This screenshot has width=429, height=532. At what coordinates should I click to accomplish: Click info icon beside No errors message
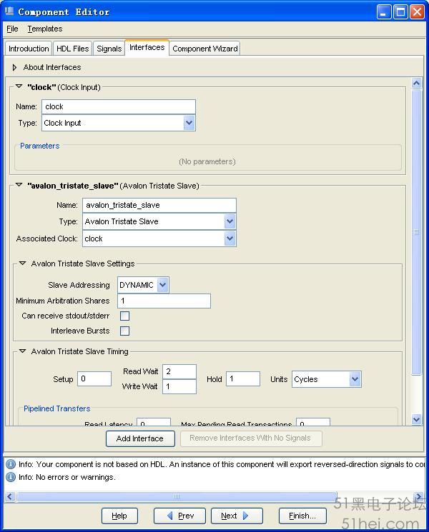[x=11, y=477]
